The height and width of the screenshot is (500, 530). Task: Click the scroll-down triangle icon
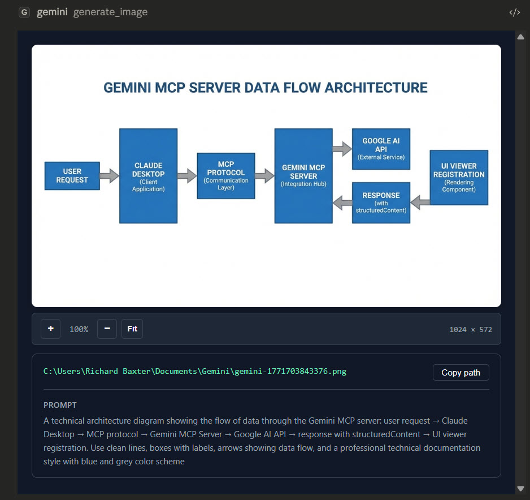(x=520, y=488)
